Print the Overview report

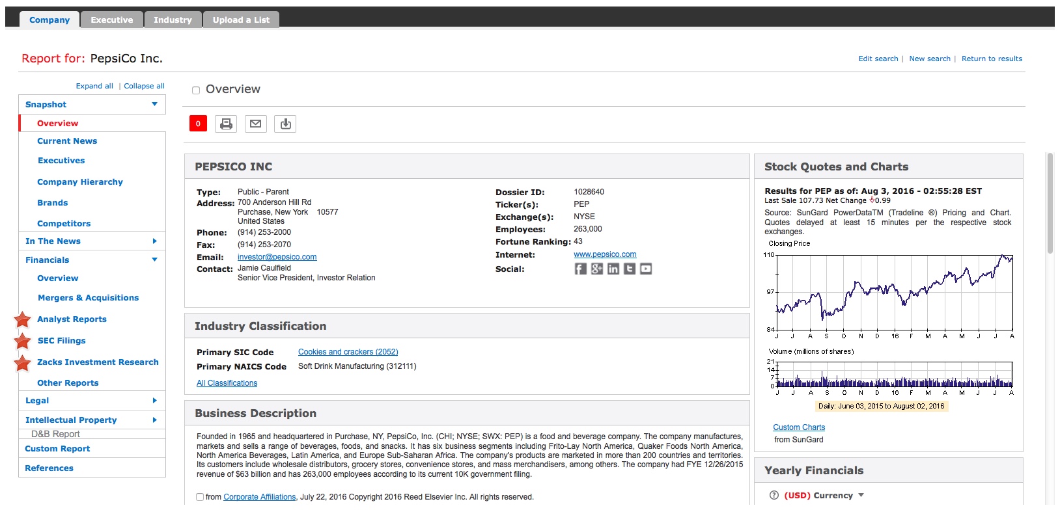click(226, 124)
